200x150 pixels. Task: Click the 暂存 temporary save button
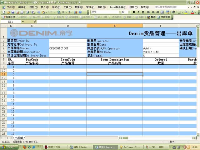pos(151,17)
